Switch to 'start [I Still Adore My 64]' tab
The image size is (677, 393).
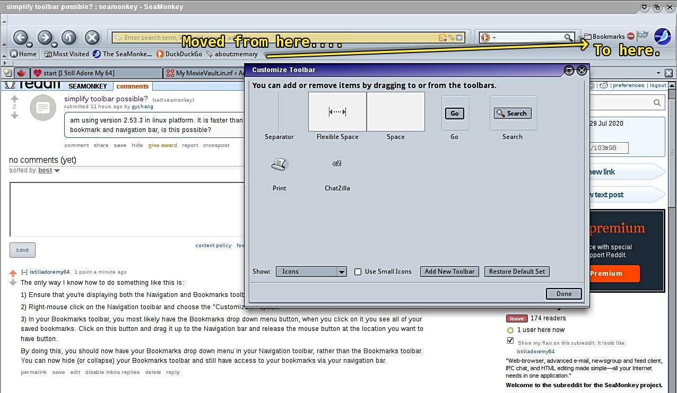(x=96, y=73)
